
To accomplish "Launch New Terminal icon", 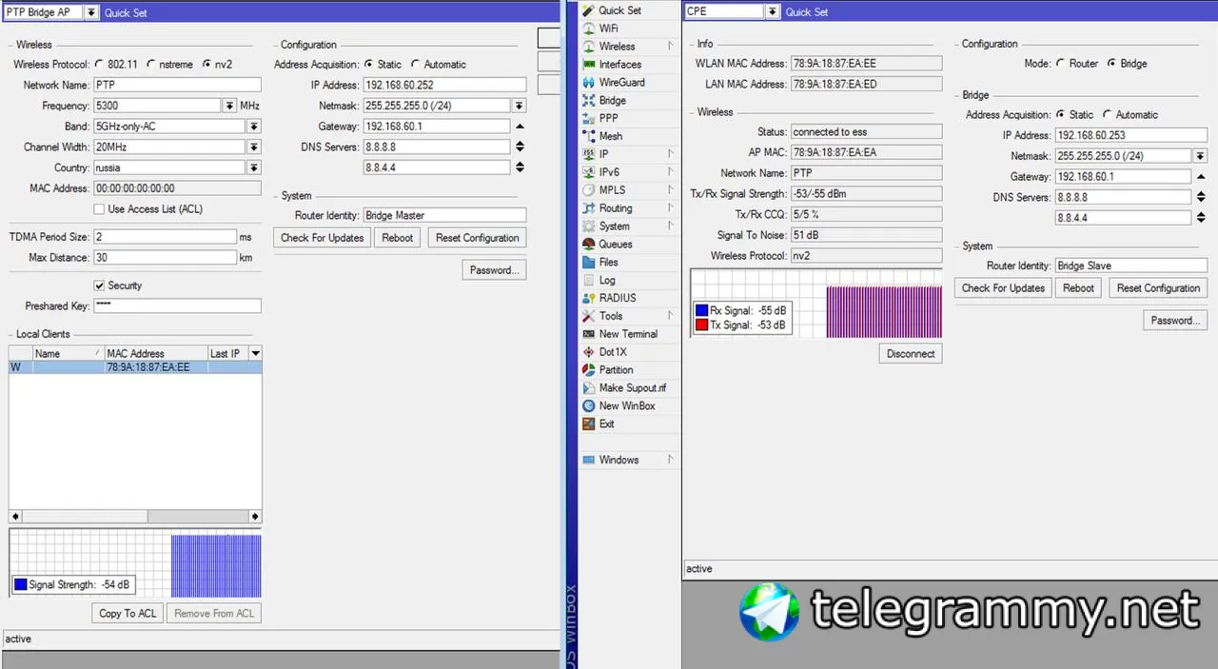I will click(589, 334).
